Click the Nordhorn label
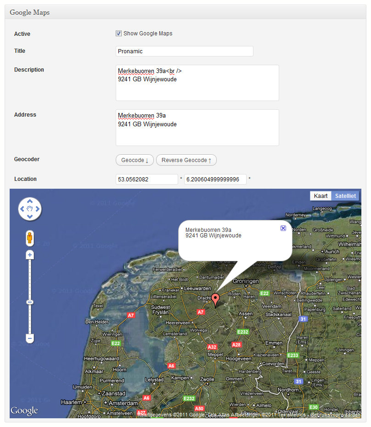The image size is (371, 427). point(288,390)
